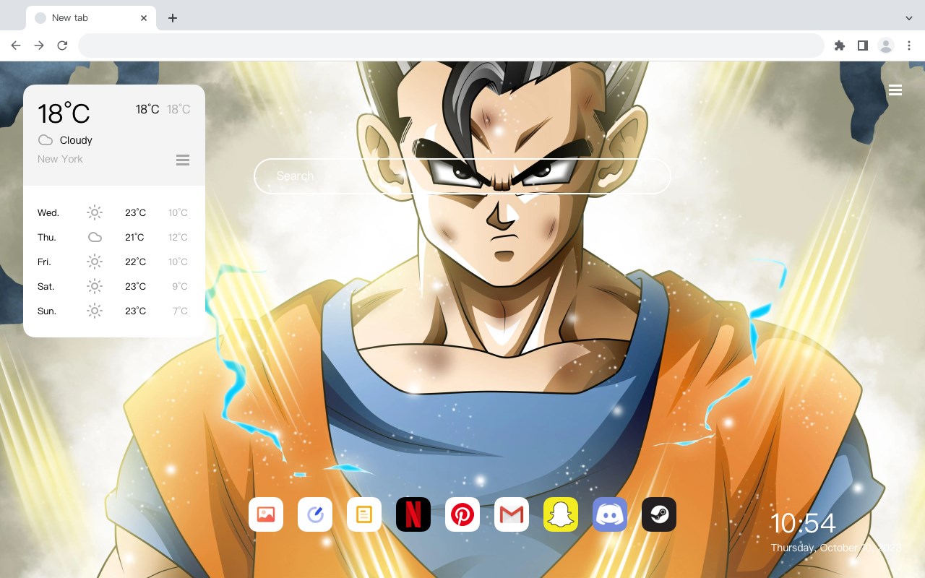Open the Gmail shortcut
Screen dimensions: 925x578
click(x=512, y=514)
